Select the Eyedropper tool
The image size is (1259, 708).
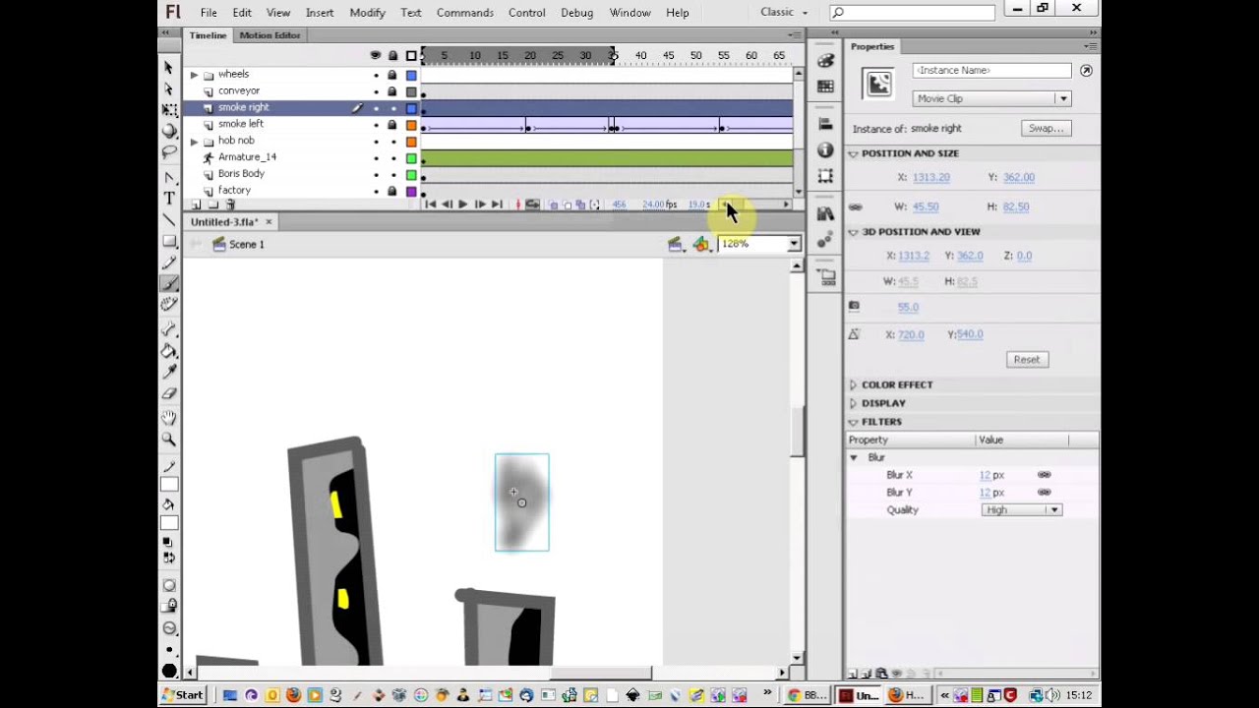[x=169, y=372]
